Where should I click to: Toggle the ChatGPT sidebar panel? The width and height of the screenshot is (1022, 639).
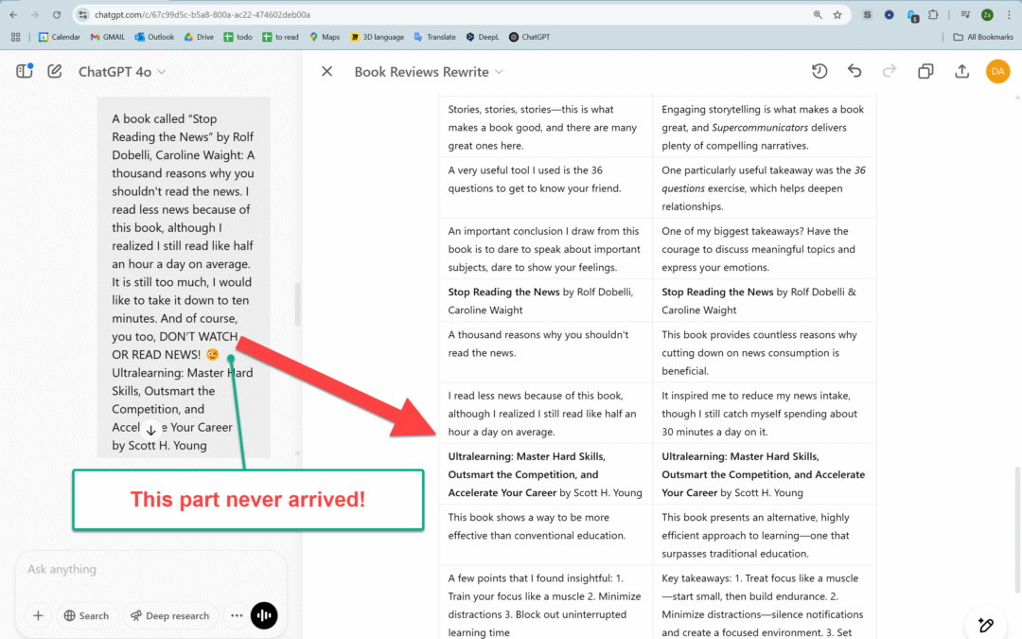25,71
